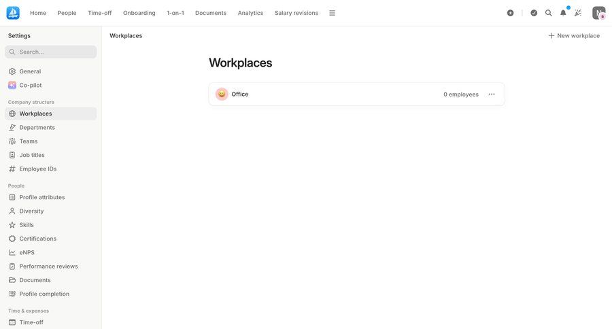The width and height of the screenshot is (612, 329).
Task: Open the Co-pilot settings link
Action: [x=51, y=85]
